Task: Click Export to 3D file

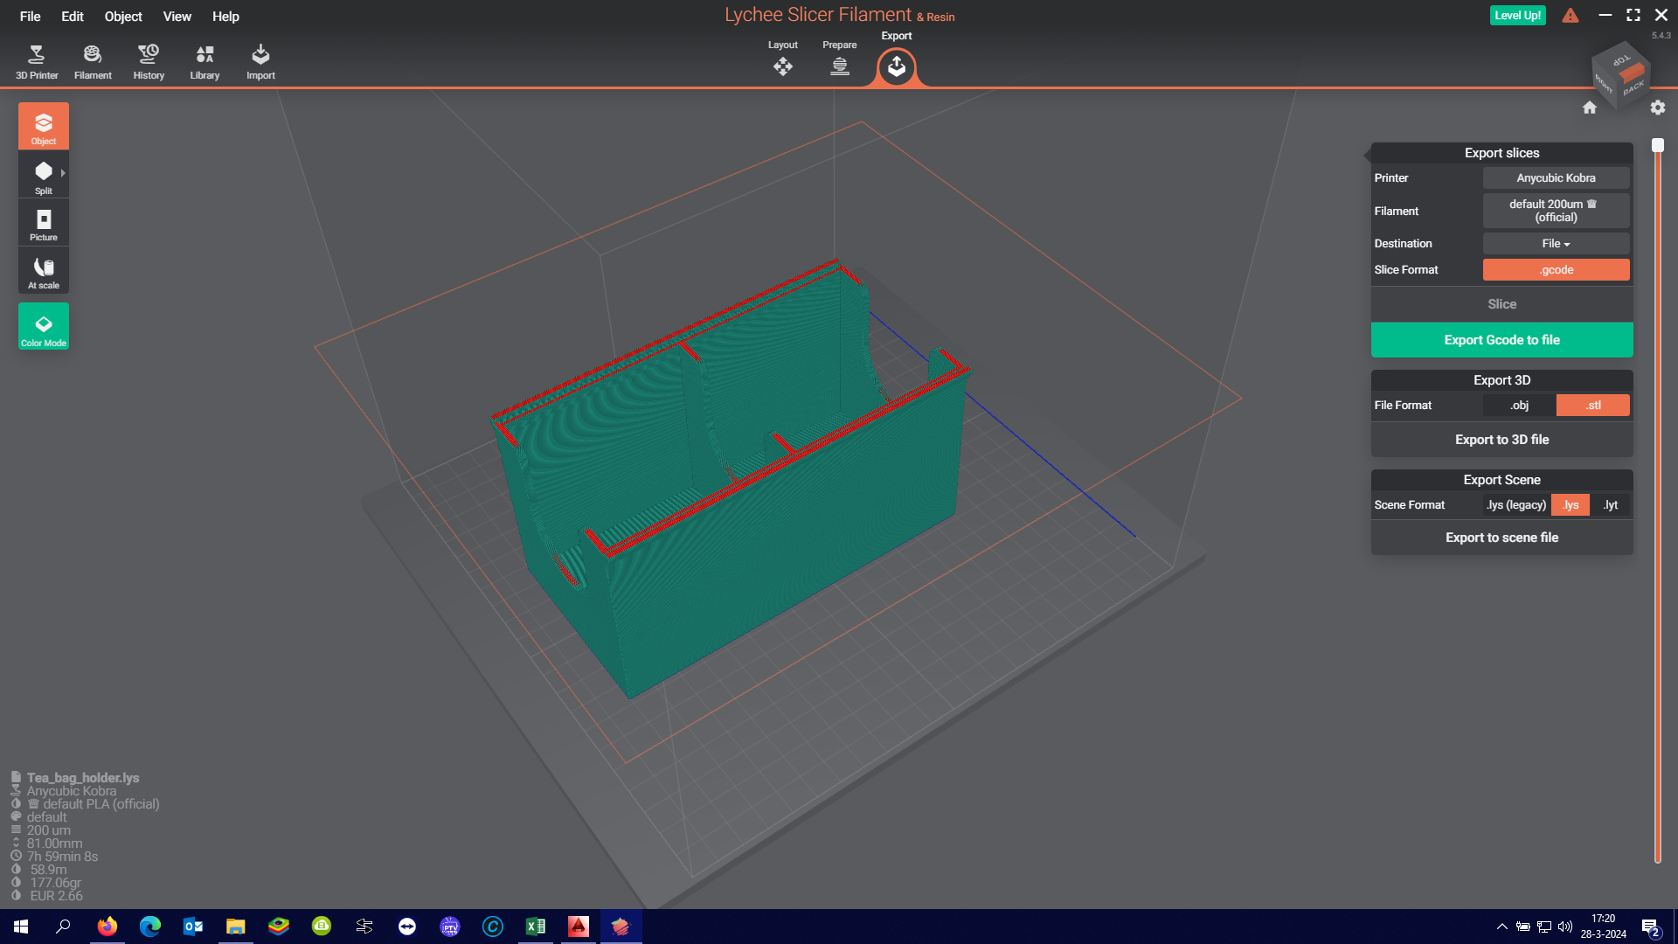Action: (1502, 440)
